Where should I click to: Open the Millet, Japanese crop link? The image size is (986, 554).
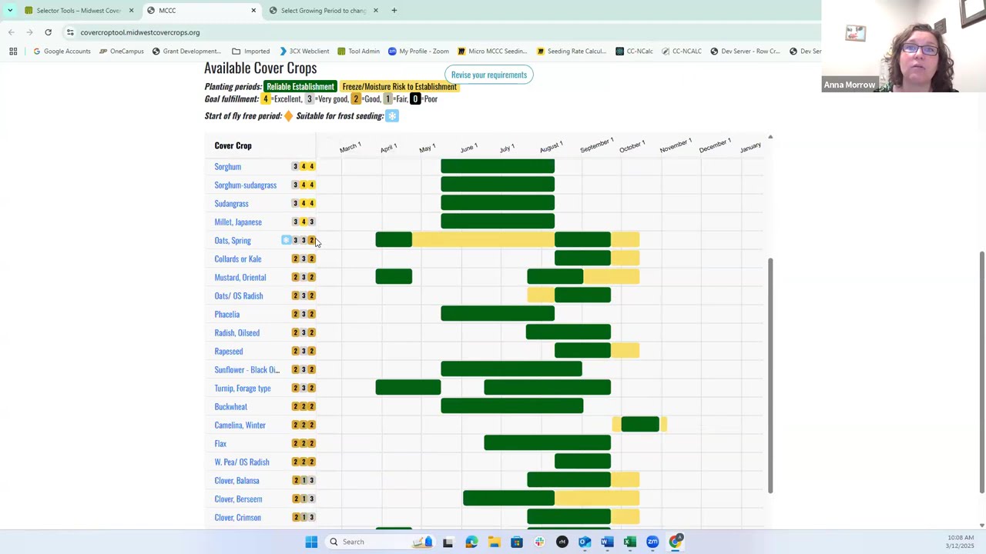pyautogui.click(x=238, y=222)
